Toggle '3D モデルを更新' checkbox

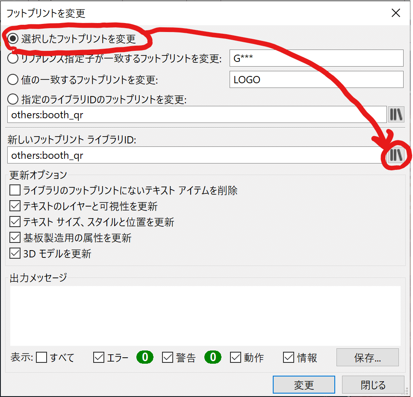coord(15,254)
